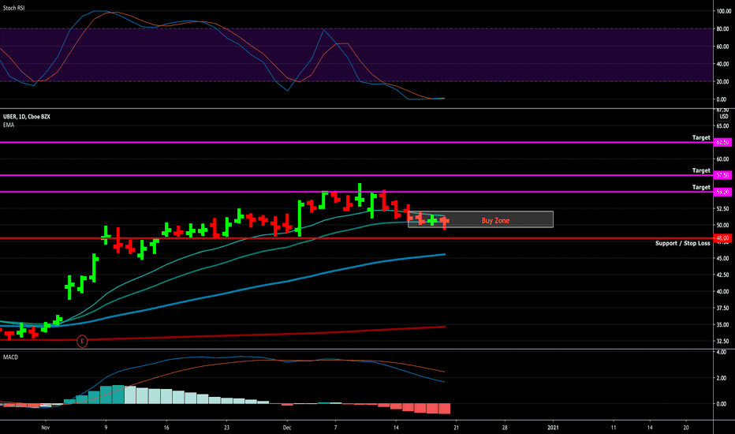Click the 65.00 value on price scale
The image size is (735, 434).
click(722, 125)
